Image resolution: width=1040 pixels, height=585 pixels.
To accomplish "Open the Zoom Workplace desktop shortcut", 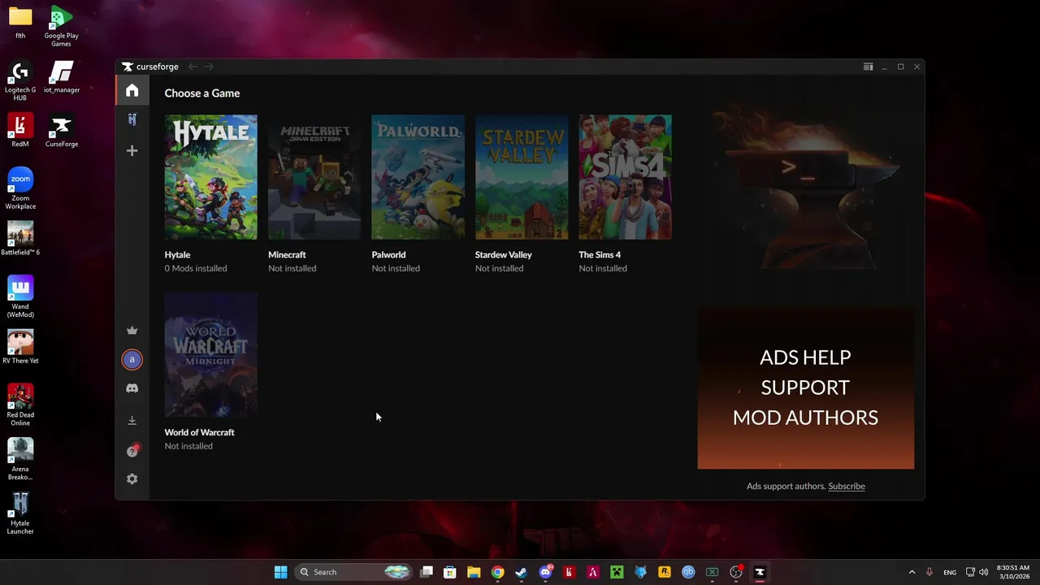I will coord(20,188).
